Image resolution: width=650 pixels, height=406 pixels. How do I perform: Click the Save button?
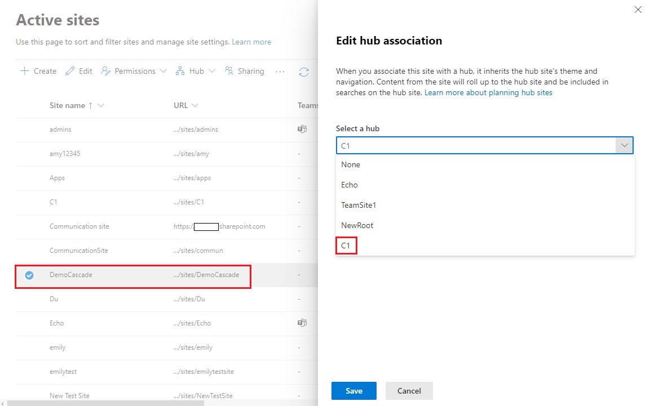(x=353, y=391)
